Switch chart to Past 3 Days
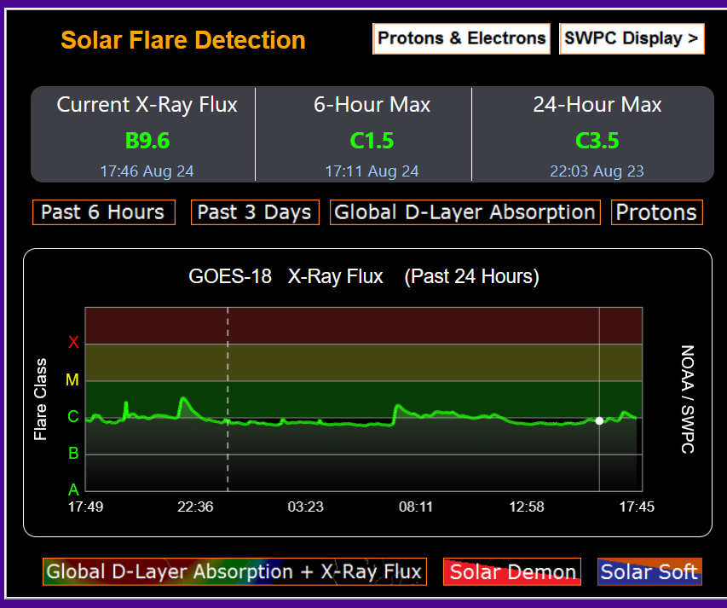This screenshot has height=608, width=727. [255, 212]
